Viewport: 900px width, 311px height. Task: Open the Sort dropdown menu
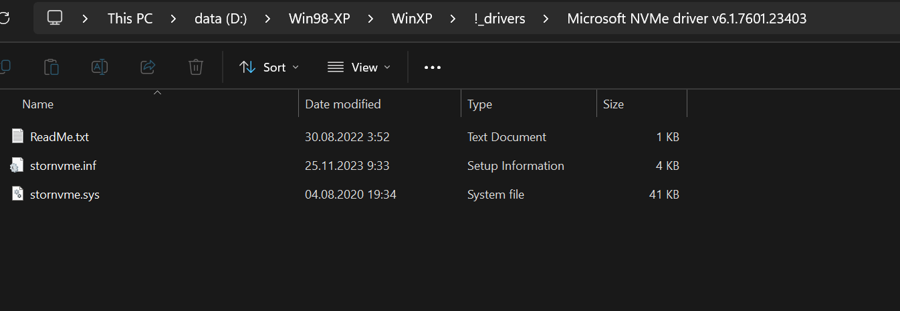[269, 67]
